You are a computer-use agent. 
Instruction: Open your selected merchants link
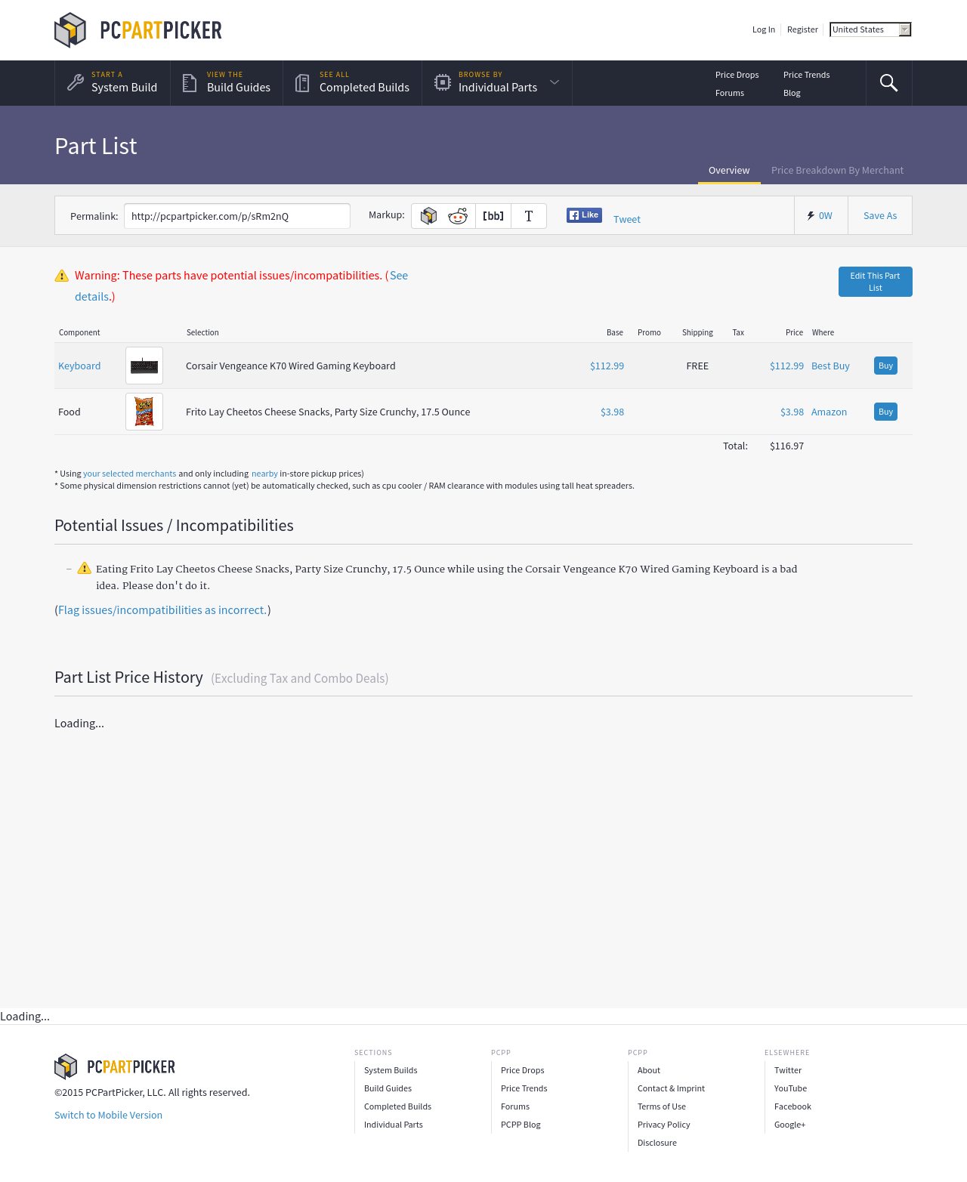(x=129, y=474)
